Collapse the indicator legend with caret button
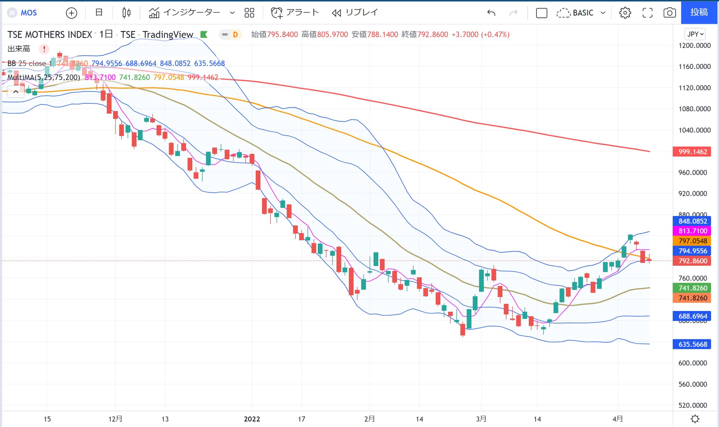 [x=16, y=92]
